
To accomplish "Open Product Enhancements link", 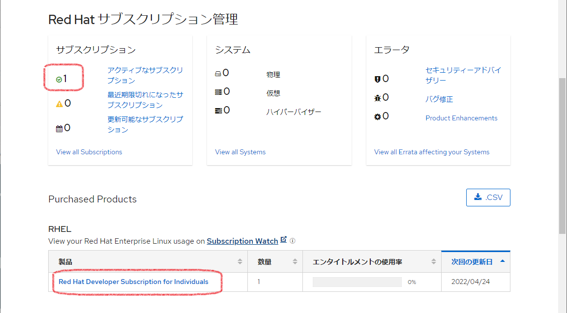I will (461, 118).
